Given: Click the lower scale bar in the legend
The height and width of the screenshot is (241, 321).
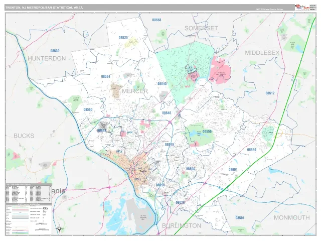Looking at the screenshot, I should [42, 230].
